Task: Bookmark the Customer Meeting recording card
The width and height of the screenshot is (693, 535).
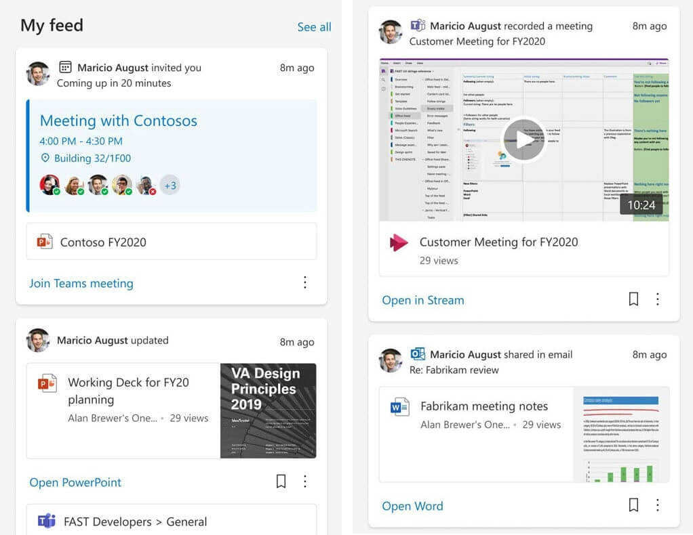Action: click(633, 299)
